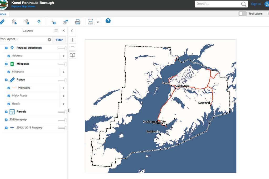Zoom in with the plus button
This screenshot has height=179, width=269.
click(x=73, y=40)
